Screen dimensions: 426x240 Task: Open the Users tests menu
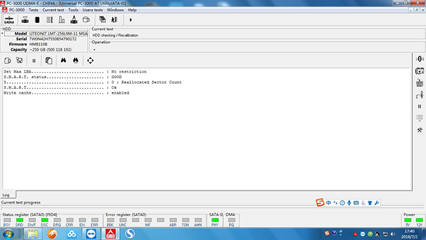92,10
